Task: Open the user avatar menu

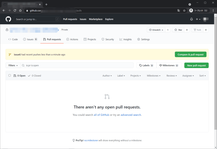Action: [x=206, y=19]
